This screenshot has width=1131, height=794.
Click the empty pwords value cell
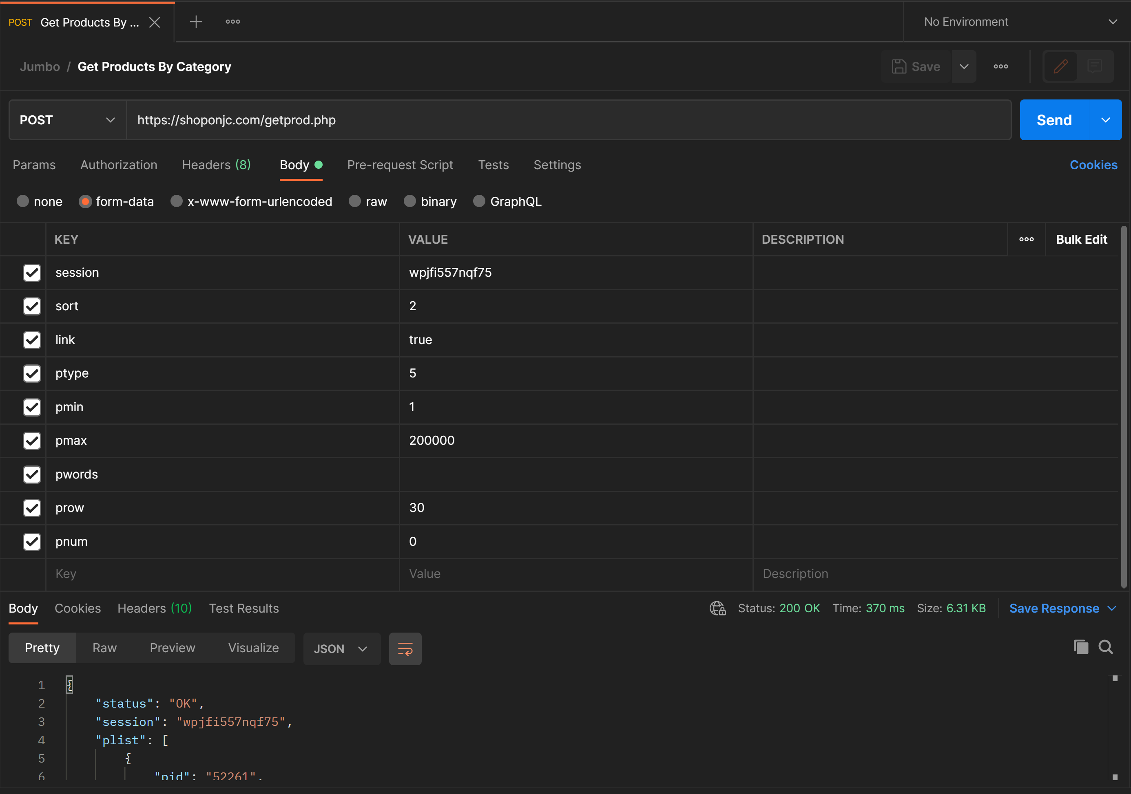coord(576,474)
